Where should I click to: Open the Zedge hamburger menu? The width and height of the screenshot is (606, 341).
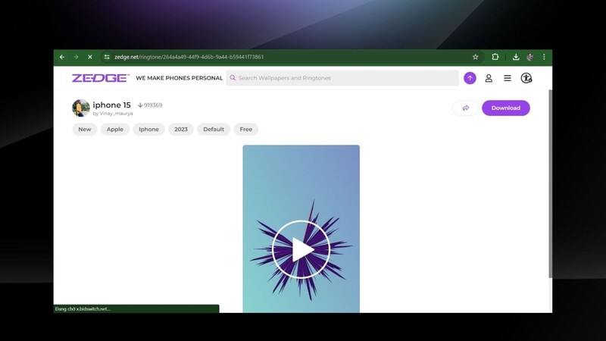click(508, 78)
